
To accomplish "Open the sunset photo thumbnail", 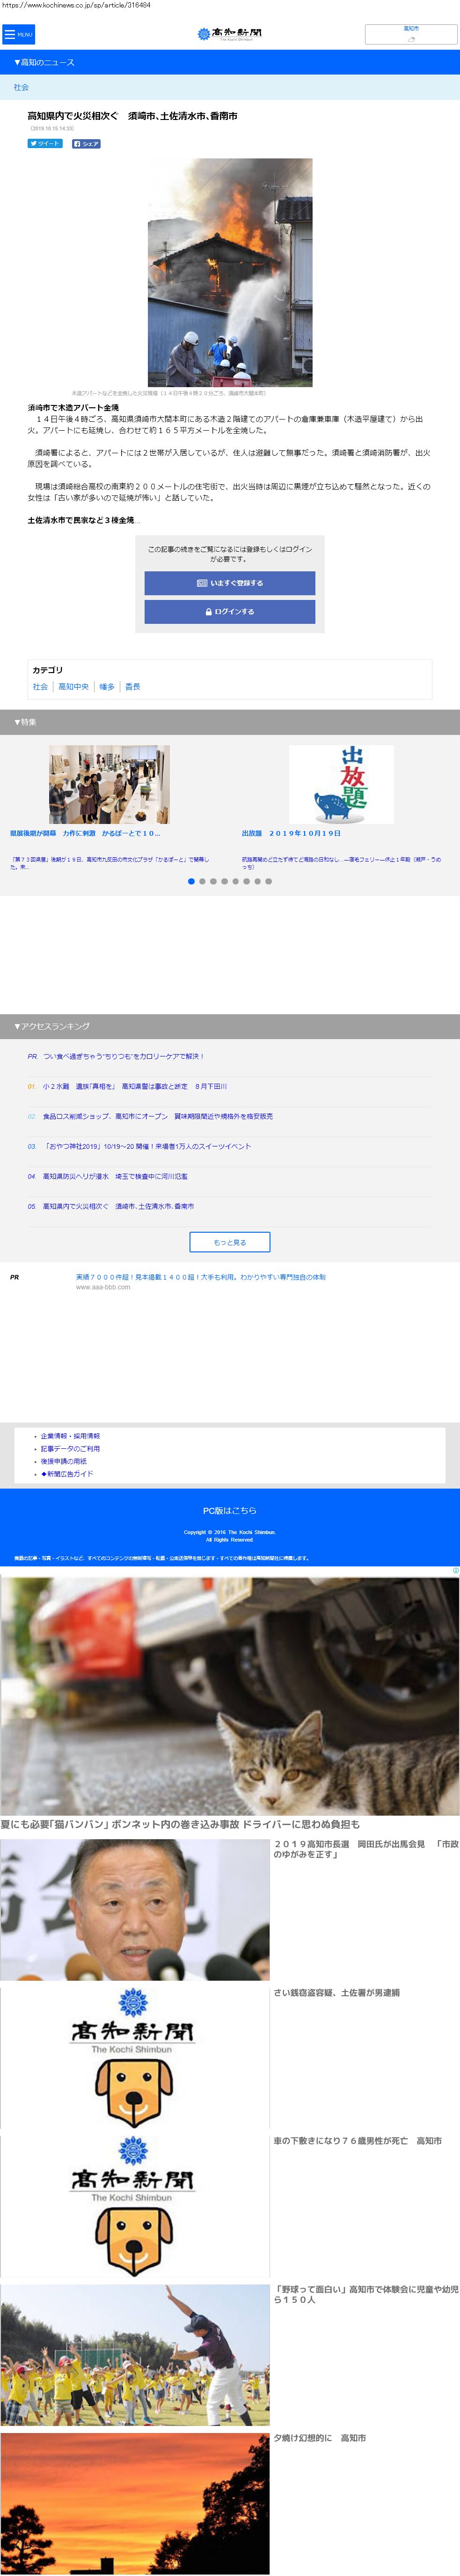I will tap(135, 2504).
